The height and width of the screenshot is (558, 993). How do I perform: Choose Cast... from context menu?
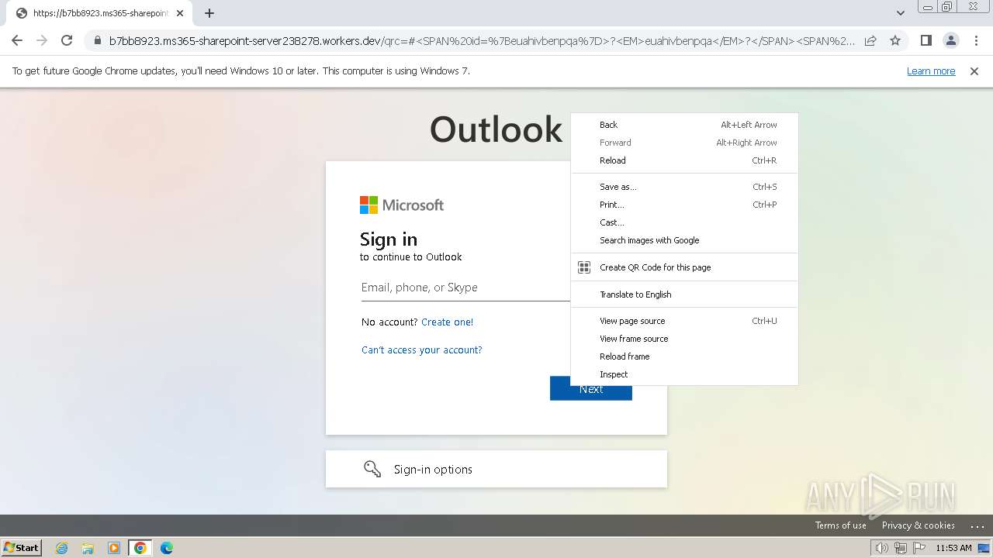point(684,222)
